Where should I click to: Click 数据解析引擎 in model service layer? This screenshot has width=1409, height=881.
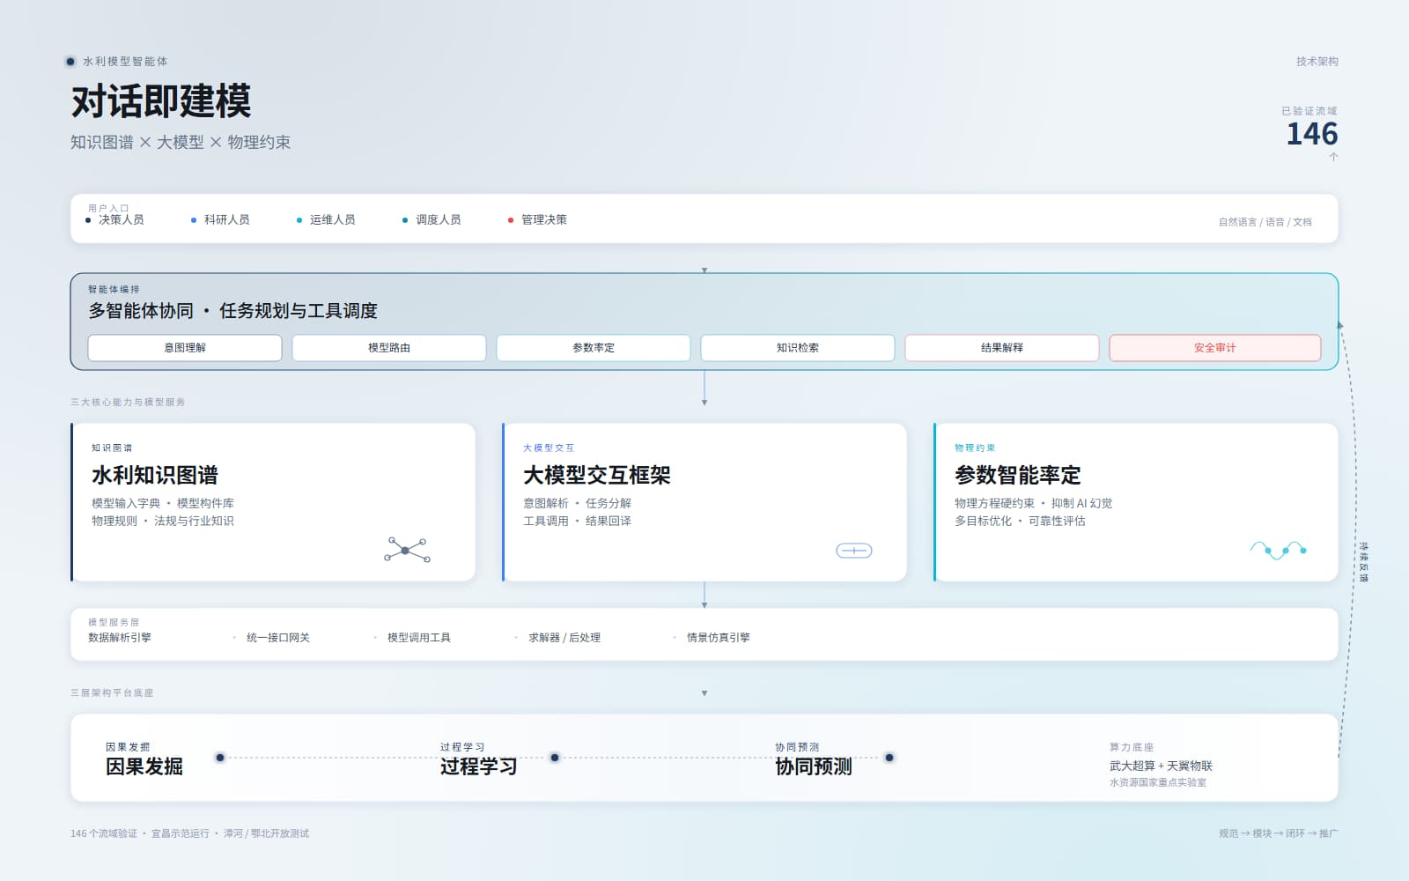pyautogui.click(x=120, y=637)
